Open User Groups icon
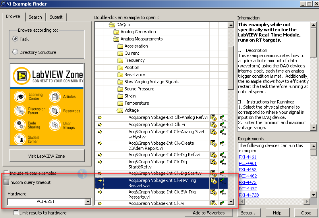 pyautogui.click(x=55, y=124)
